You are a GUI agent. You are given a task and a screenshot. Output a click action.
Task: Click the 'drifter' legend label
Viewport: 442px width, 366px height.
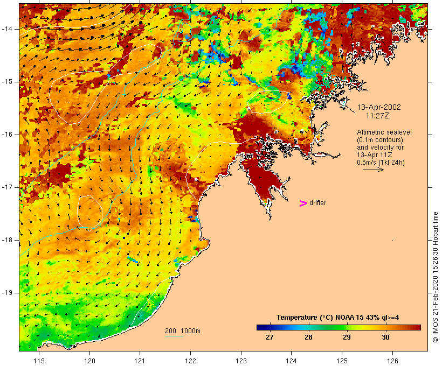point(317,203)
